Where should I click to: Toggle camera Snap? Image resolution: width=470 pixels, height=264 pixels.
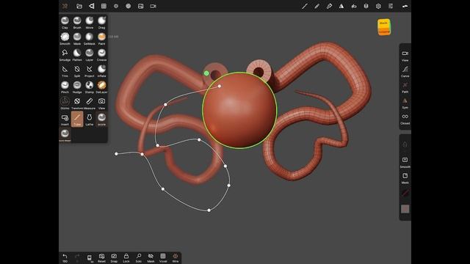point(114,257)
